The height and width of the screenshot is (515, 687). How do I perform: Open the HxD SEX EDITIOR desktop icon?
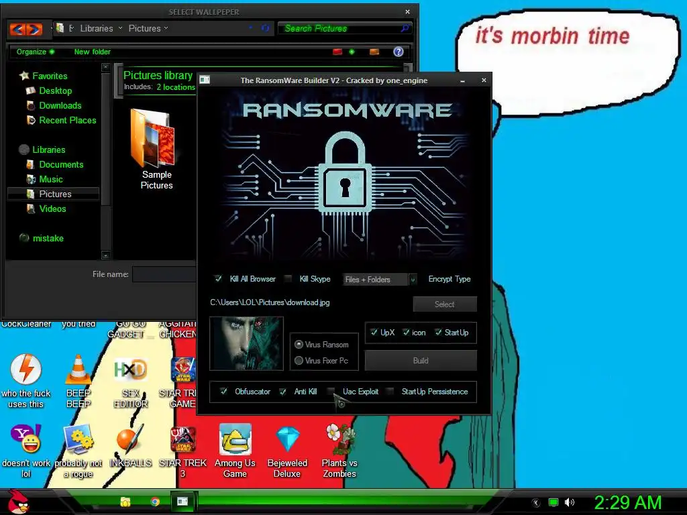pyautogui.click(x=130, y=383)
